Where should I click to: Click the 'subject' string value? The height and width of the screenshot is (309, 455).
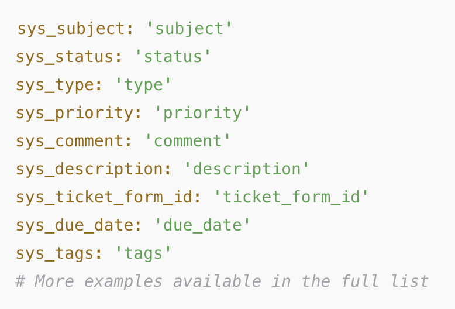click(x=189, y=29)
